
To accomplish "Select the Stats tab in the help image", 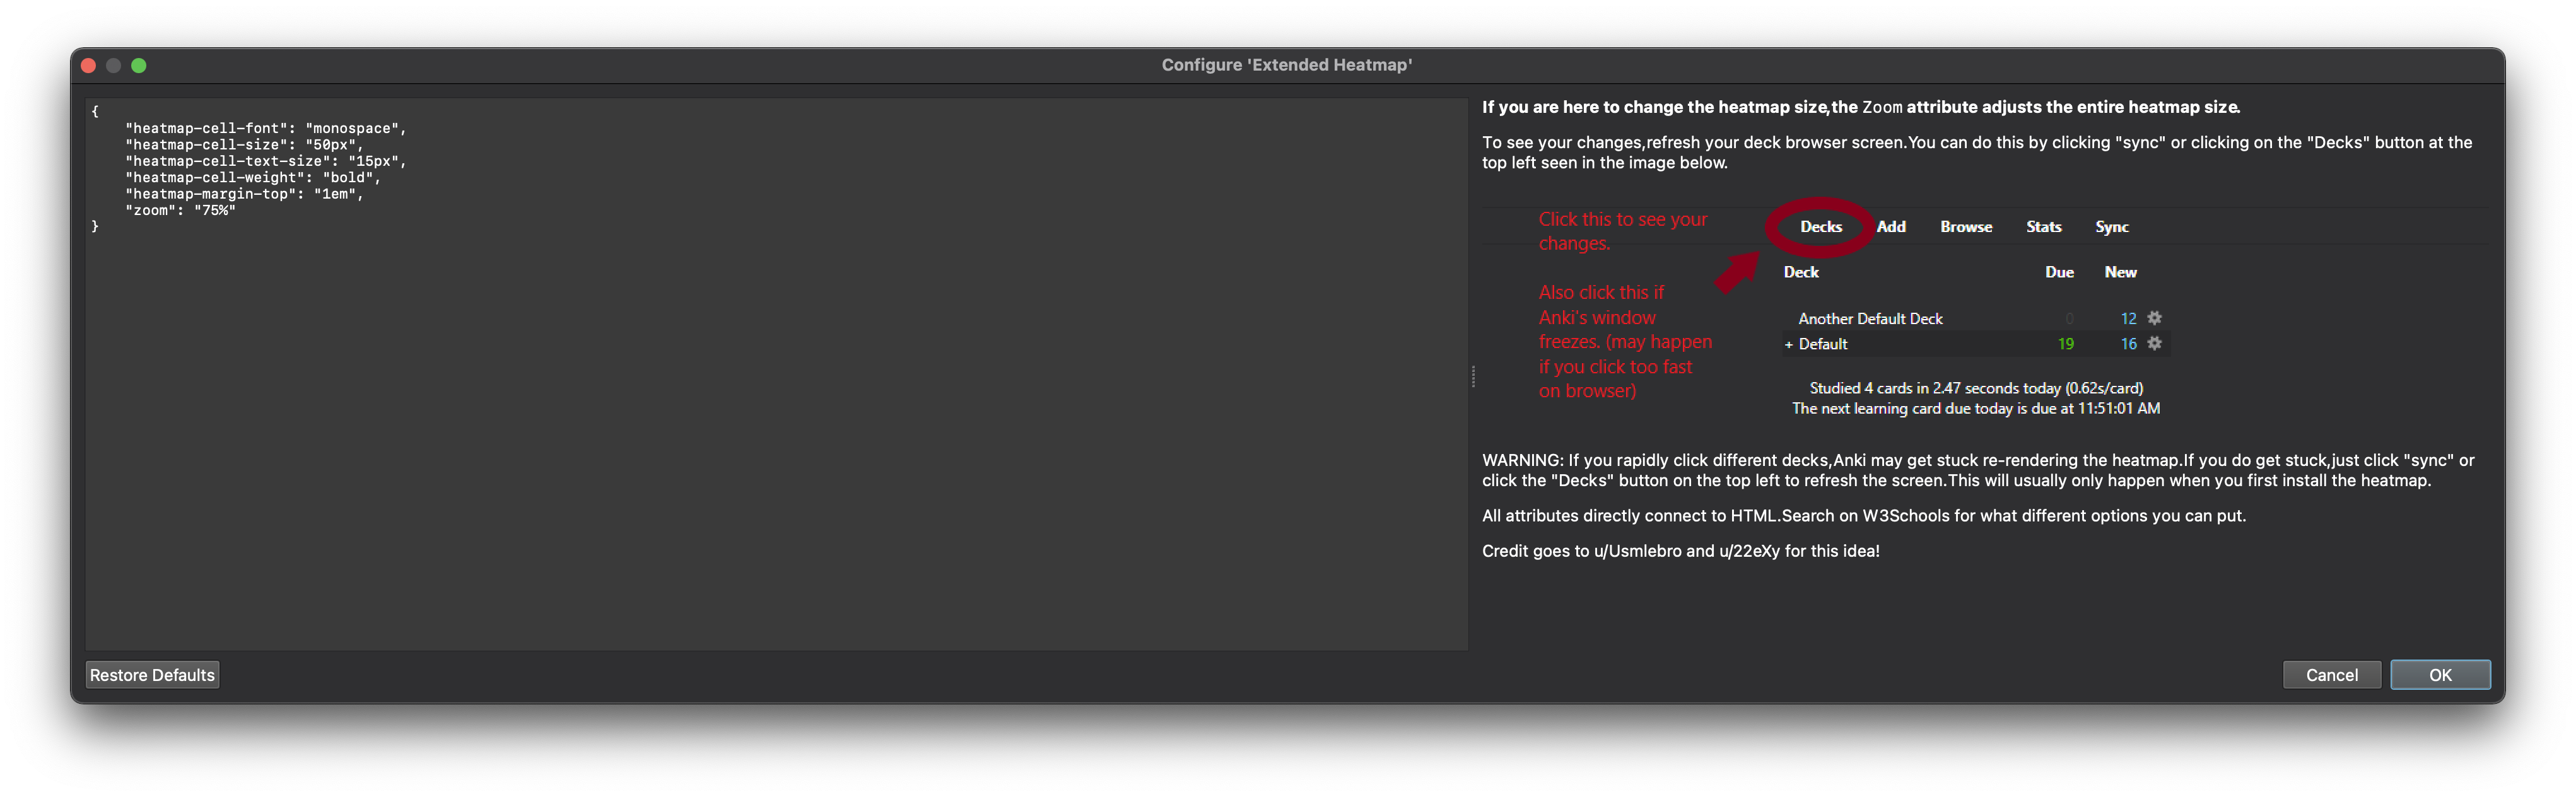I will pos(2043,227).
